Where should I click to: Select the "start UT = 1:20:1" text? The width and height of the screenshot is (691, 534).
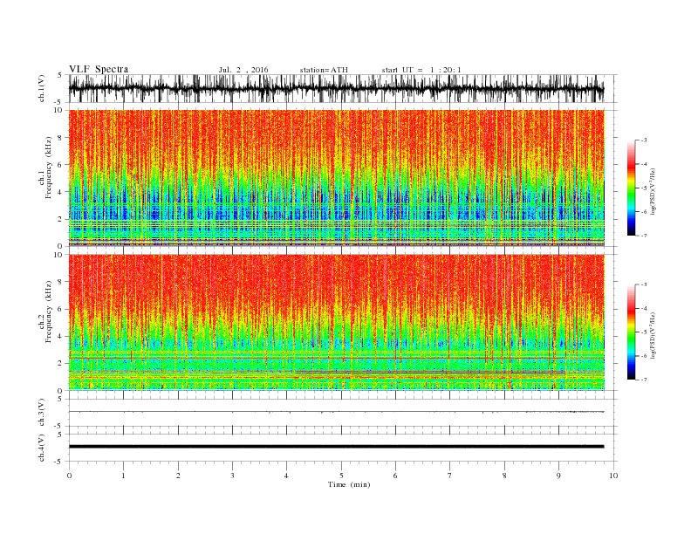pos(421,70)
